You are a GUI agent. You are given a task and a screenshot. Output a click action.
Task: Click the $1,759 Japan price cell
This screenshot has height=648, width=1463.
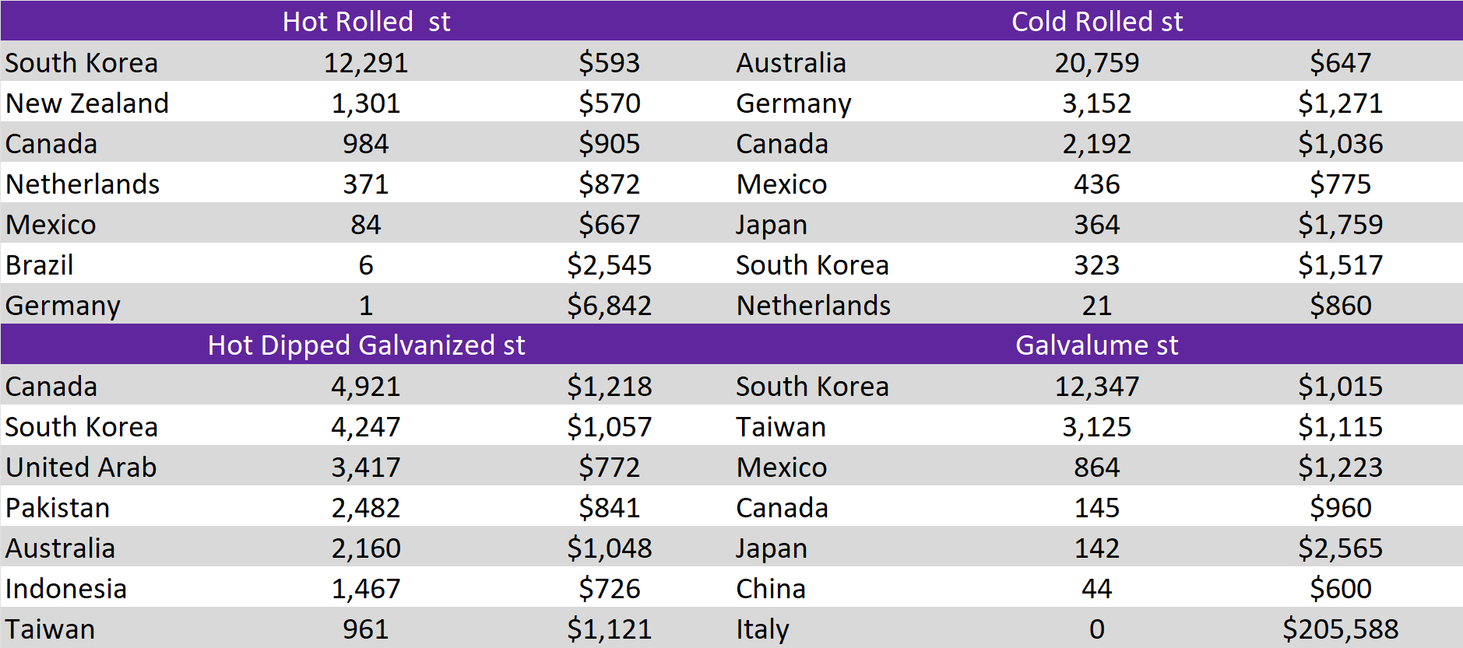pyautogui.click(x=1340, y=224)
